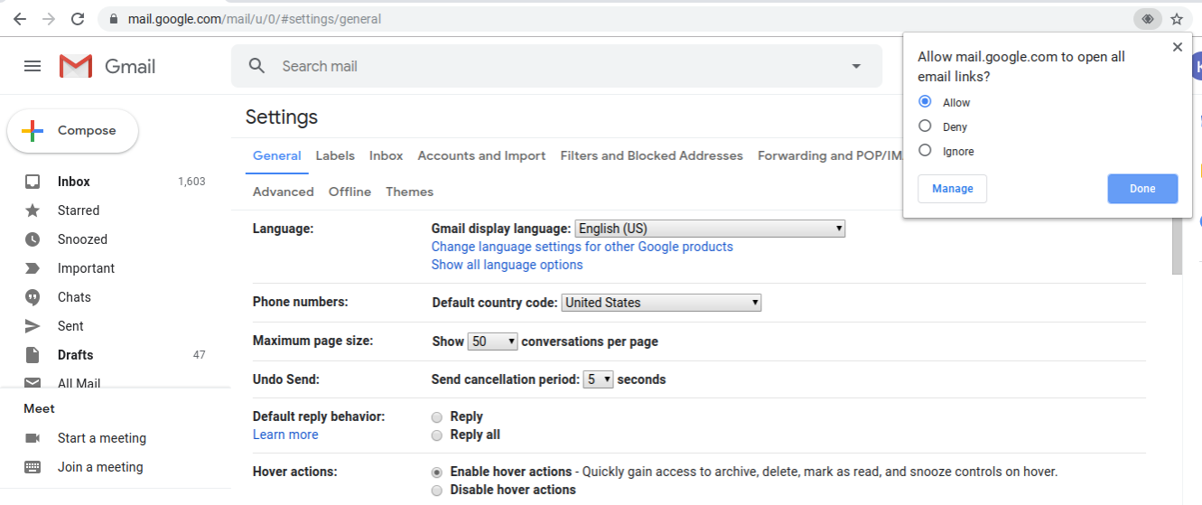Open the Starred folder

pos(79,210)
